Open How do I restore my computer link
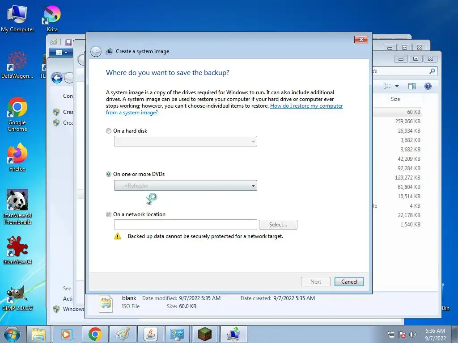This screenshot has height=343, width=458. [x=224, y=109]
